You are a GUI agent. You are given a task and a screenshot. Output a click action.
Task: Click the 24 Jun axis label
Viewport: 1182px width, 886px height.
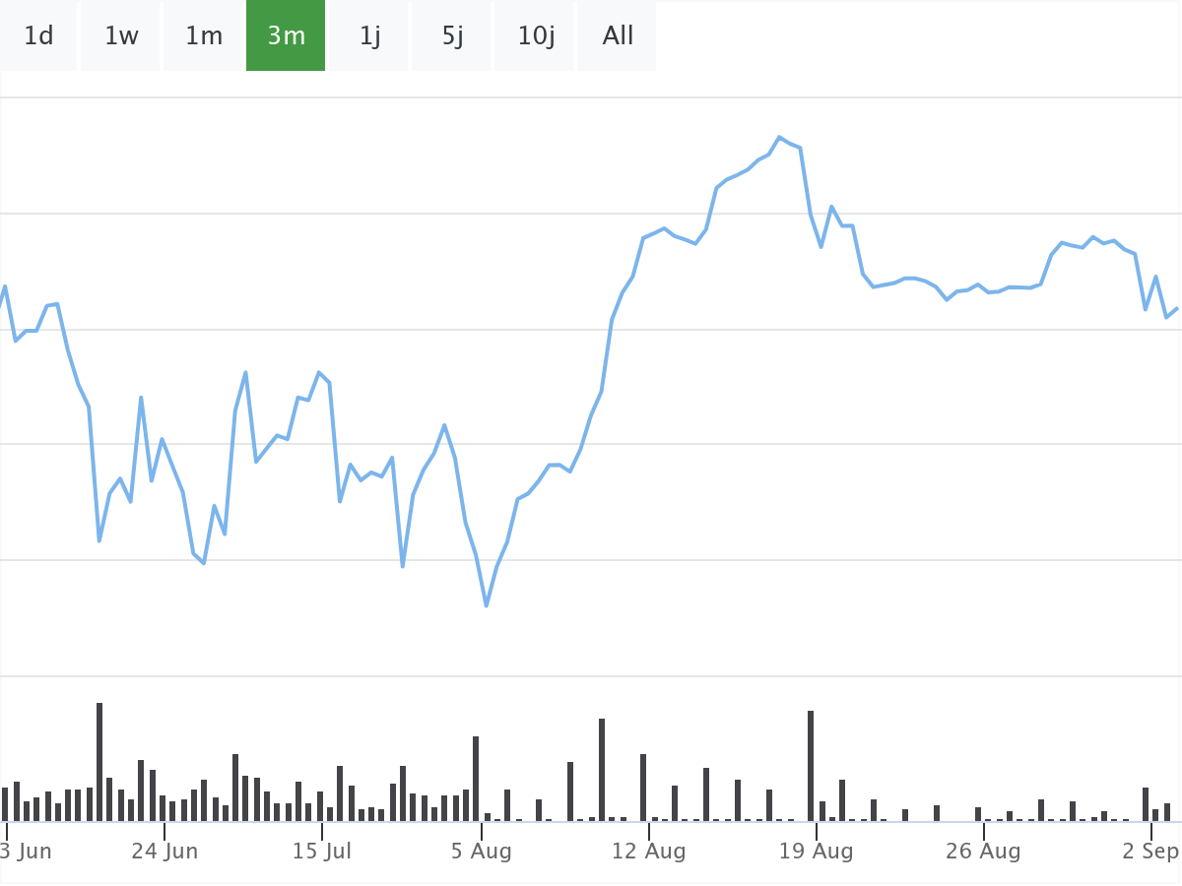tap(164, 852)
